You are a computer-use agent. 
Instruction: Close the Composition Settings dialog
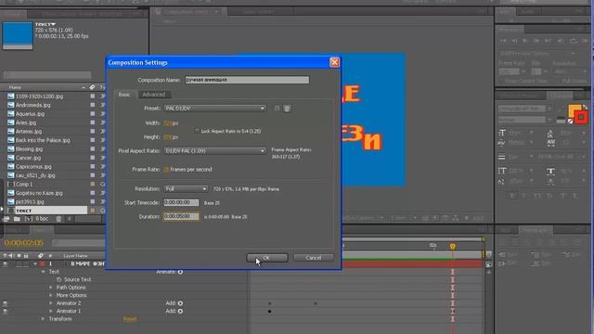pyautogui.click(x=334, y=62)
